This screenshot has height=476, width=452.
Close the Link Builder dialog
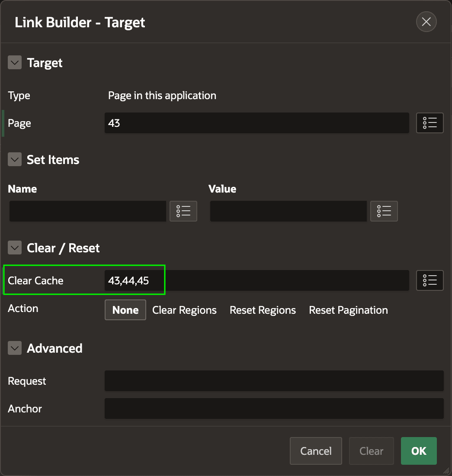click(x=426, y=22)
